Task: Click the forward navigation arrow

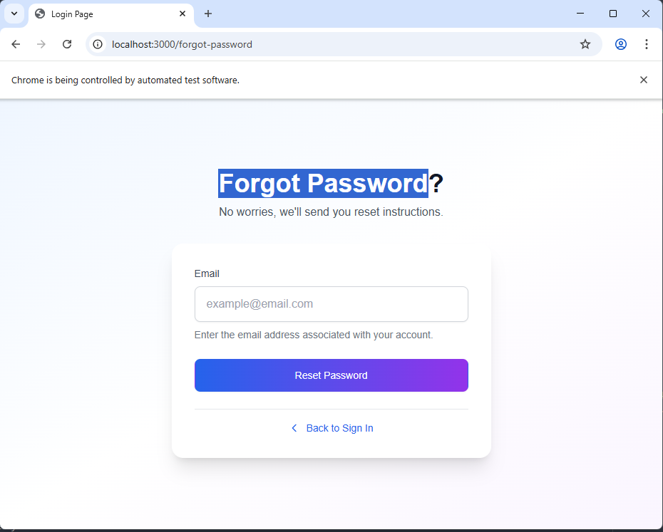Action: click(x=41, y=44)
